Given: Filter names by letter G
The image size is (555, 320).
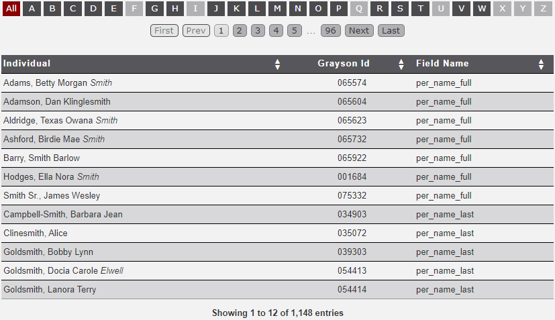Looking at the screenshot, I should point(154,9).
